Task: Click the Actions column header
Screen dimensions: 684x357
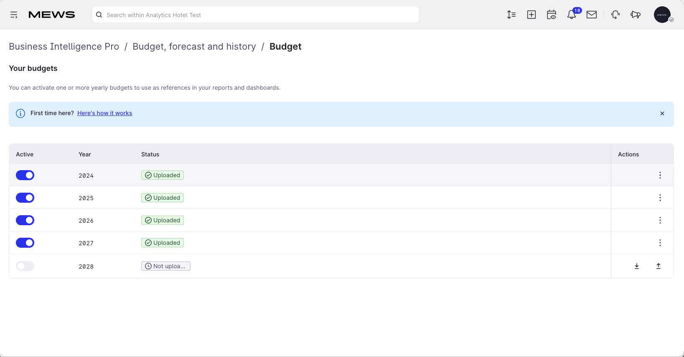Action: pyautogui.click(x=628, y=154)
